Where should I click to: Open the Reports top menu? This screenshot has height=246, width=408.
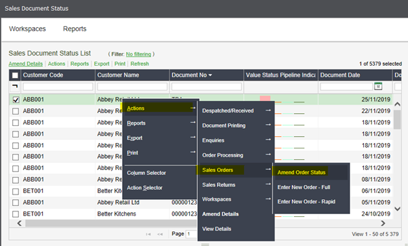point(75,29)
